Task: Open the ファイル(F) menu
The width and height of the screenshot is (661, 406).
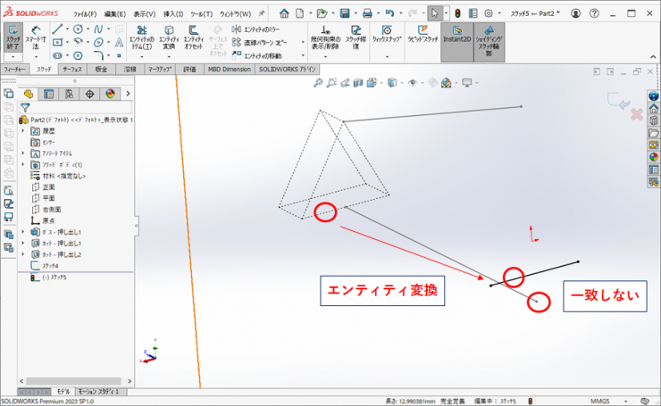Action: click(85, 14)
